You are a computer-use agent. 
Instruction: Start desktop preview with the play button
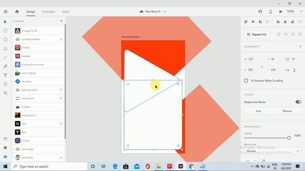281,11
